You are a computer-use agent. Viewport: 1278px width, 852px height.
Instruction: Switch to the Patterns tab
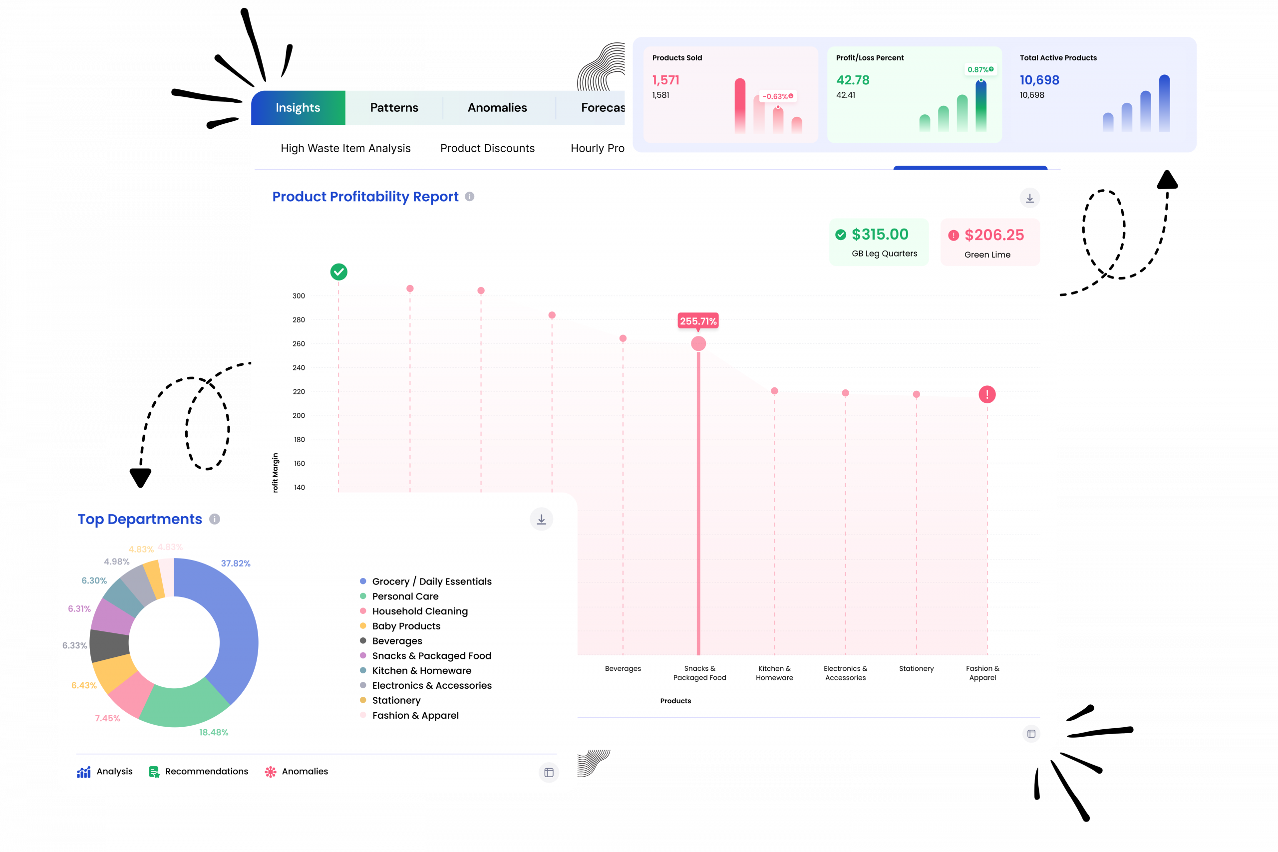[394, 108]
